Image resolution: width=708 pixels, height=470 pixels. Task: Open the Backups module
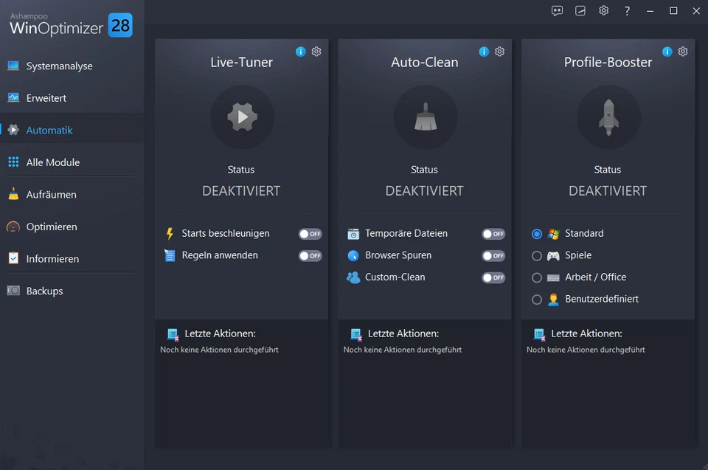[x=45, y=291]
